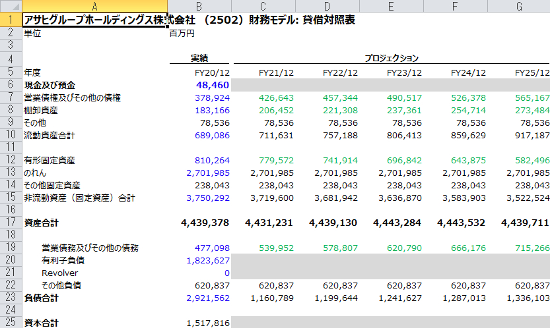Select the projected inventory 221,308

[x=340, y=110]
